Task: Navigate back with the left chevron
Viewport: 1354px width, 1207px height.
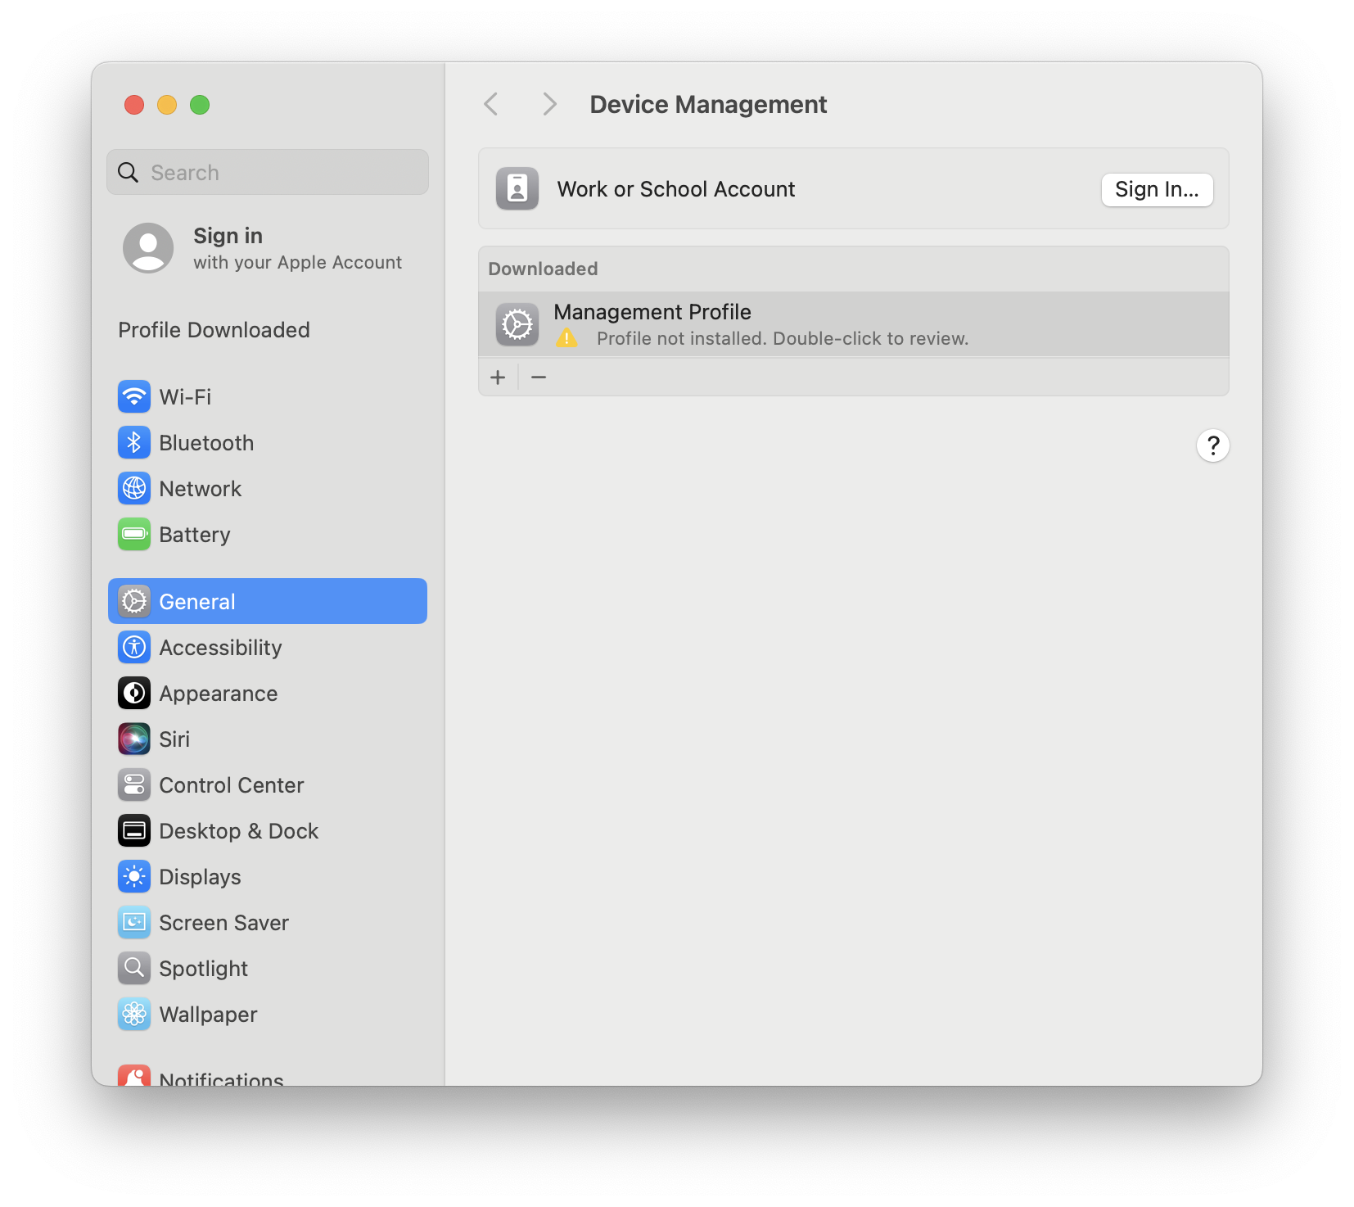Action: point(491,105)
